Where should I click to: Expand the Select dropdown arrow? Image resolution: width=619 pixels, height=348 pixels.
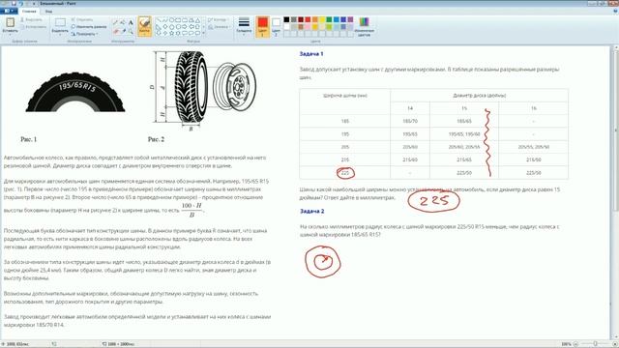60,35
